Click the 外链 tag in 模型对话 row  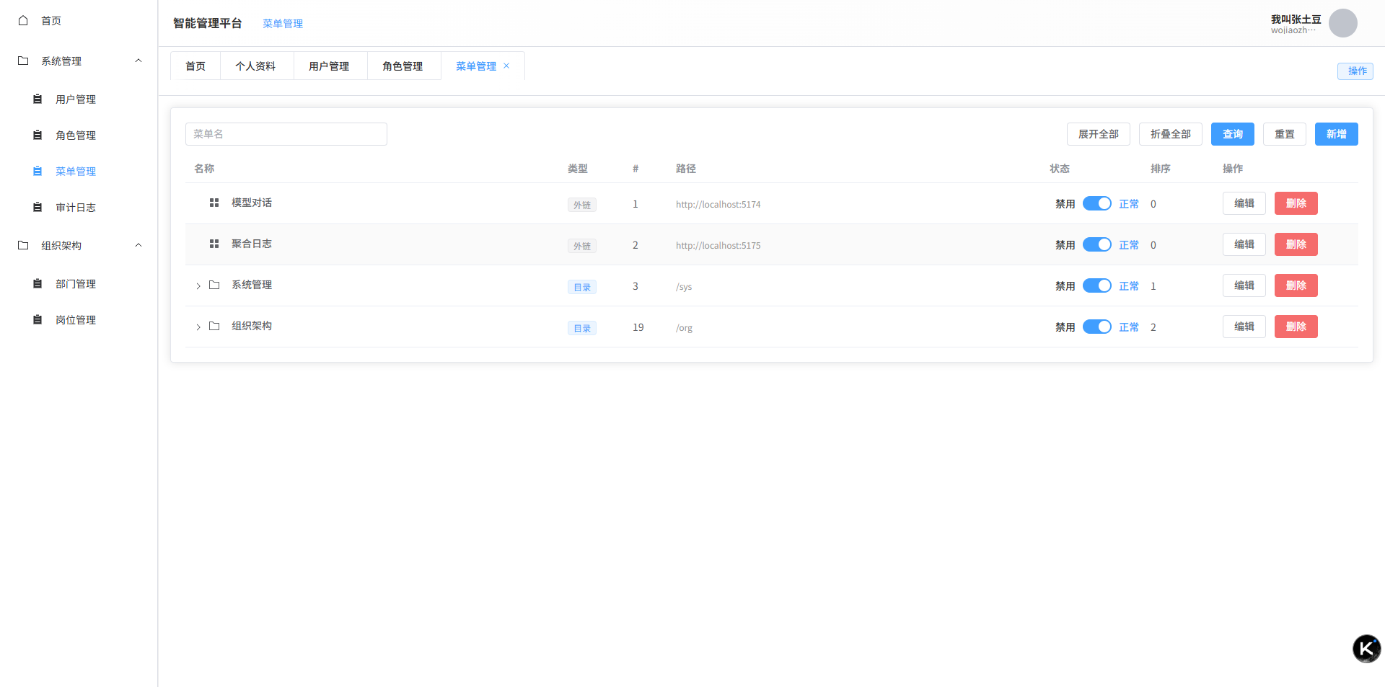pyautogui.click(x=582, y=205)
